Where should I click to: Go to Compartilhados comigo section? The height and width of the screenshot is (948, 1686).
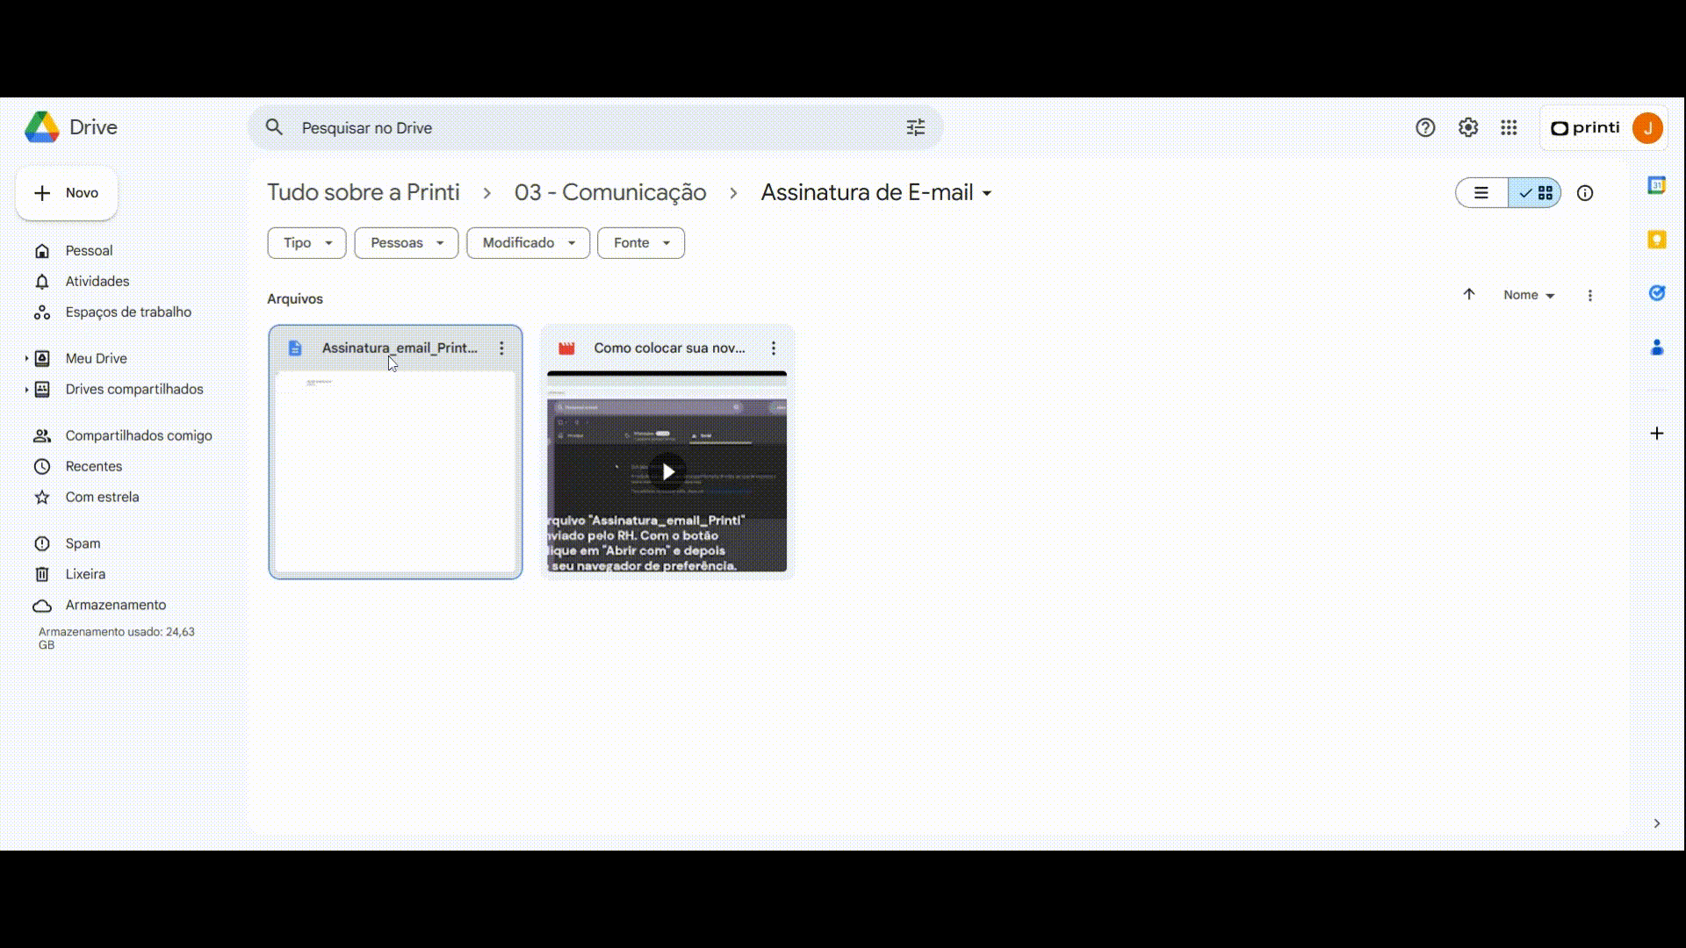138,435
